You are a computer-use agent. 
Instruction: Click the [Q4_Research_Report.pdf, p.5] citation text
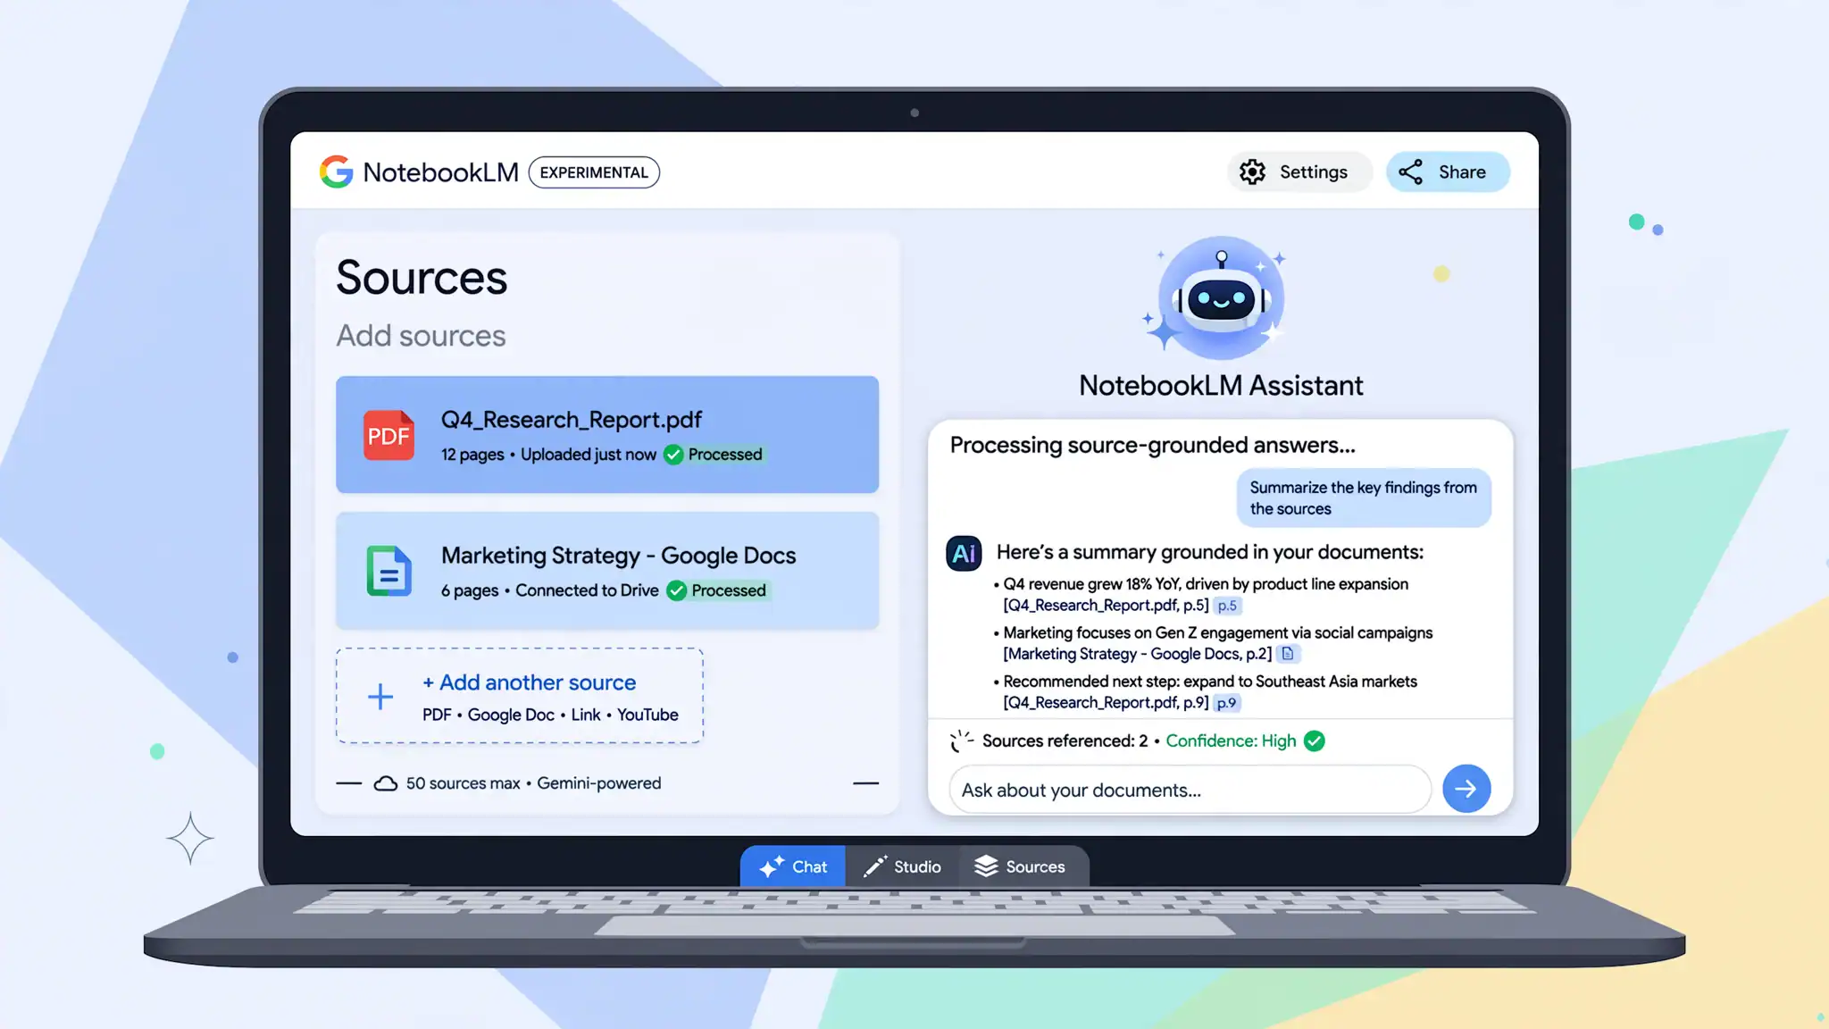(1106, 606)
